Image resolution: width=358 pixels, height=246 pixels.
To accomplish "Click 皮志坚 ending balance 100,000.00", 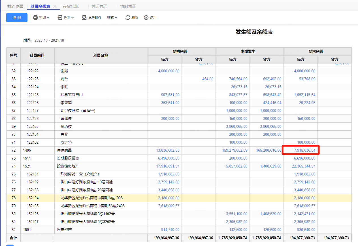I will pyautogui.click(x=306, y=142).
